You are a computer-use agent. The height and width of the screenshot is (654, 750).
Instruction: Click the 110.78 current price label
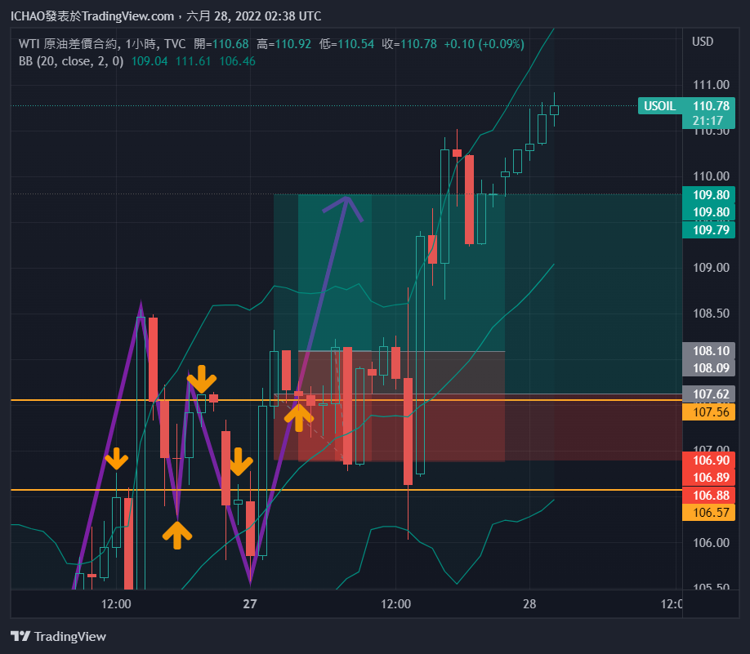click(x=711, y=105)
